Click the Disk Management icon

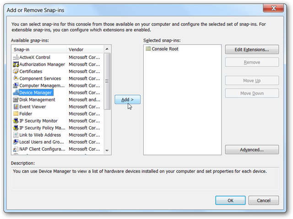click(x=16, y=100)
